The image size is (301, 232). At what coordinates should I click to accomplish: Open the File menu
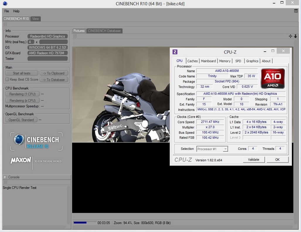(7, 11)
